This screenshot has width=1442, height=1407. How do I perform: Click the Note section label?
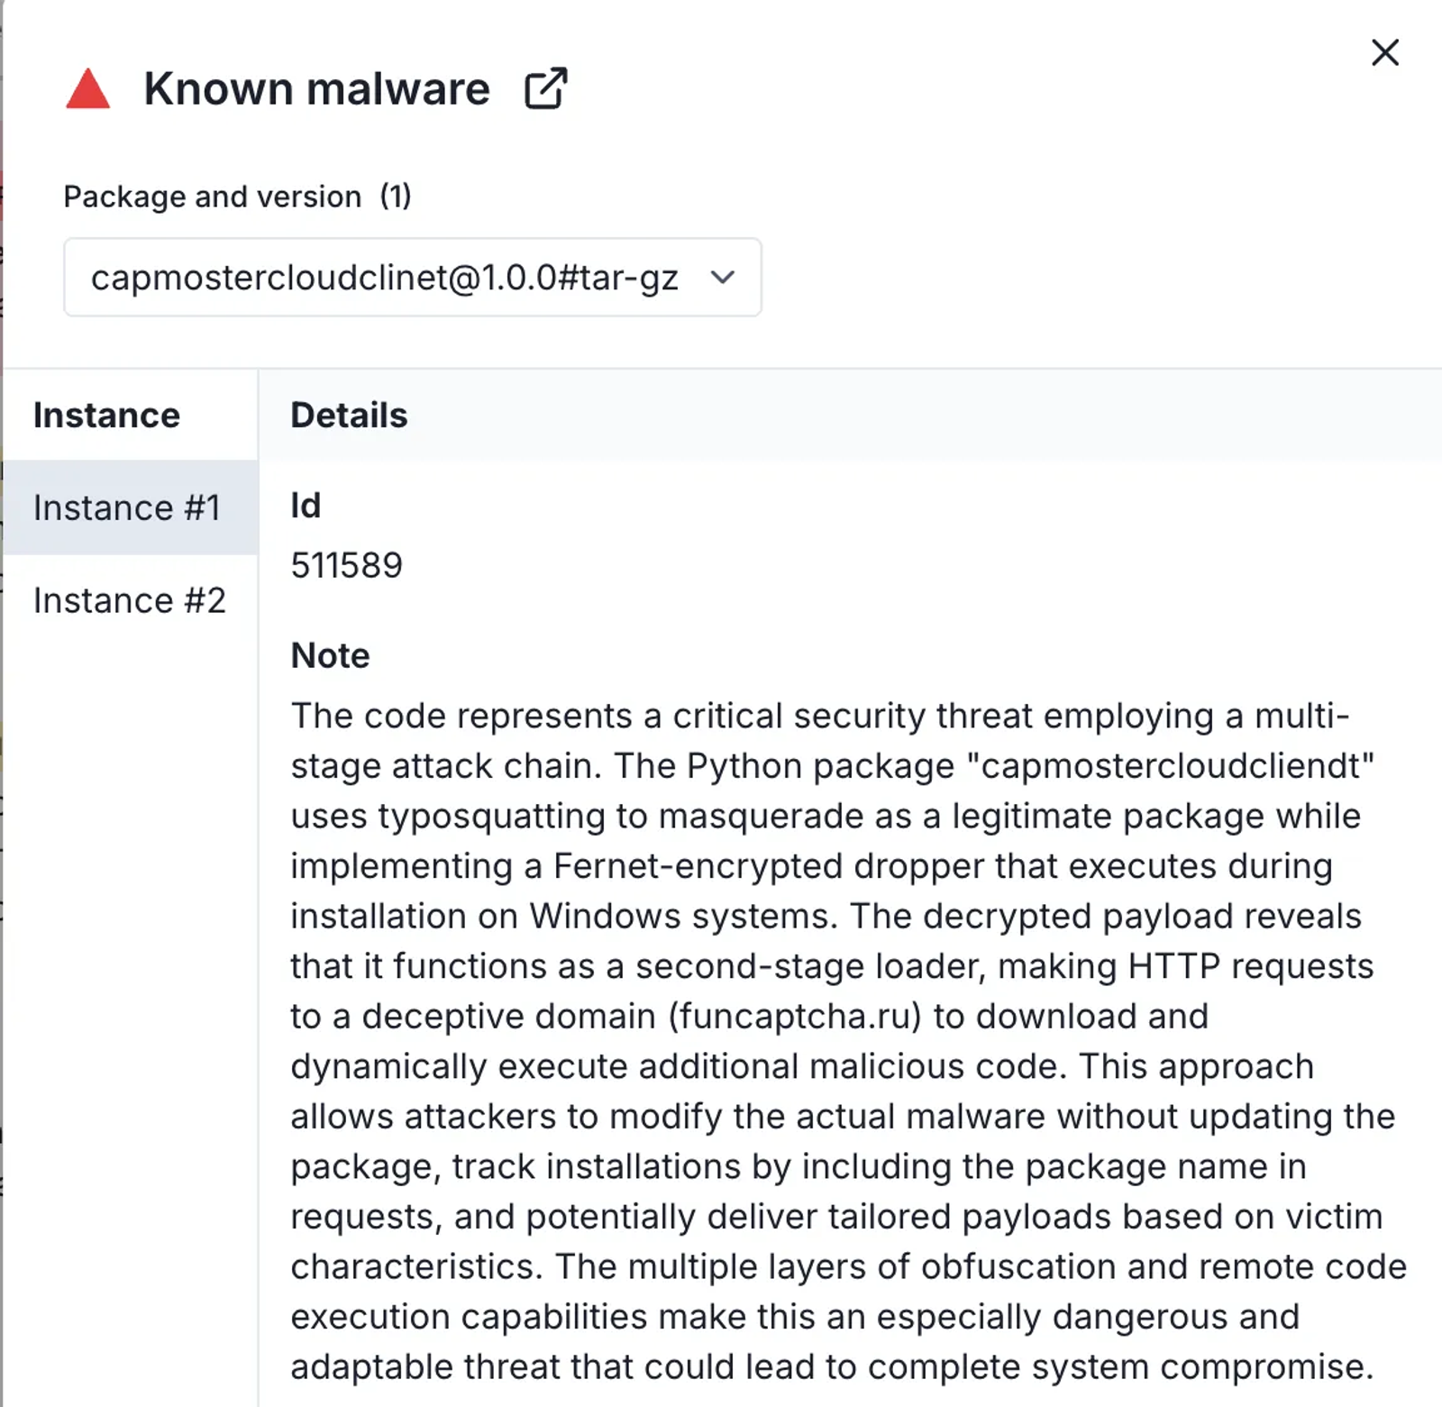[x=330, y=655]
